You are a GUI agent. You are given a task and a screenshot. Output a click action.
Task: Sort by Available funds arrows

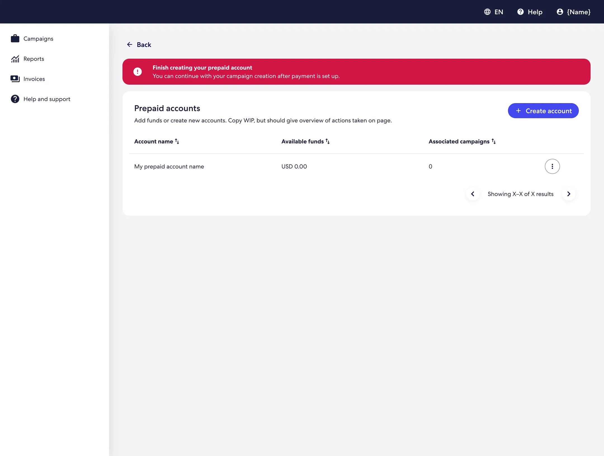[x=328, y=141]
